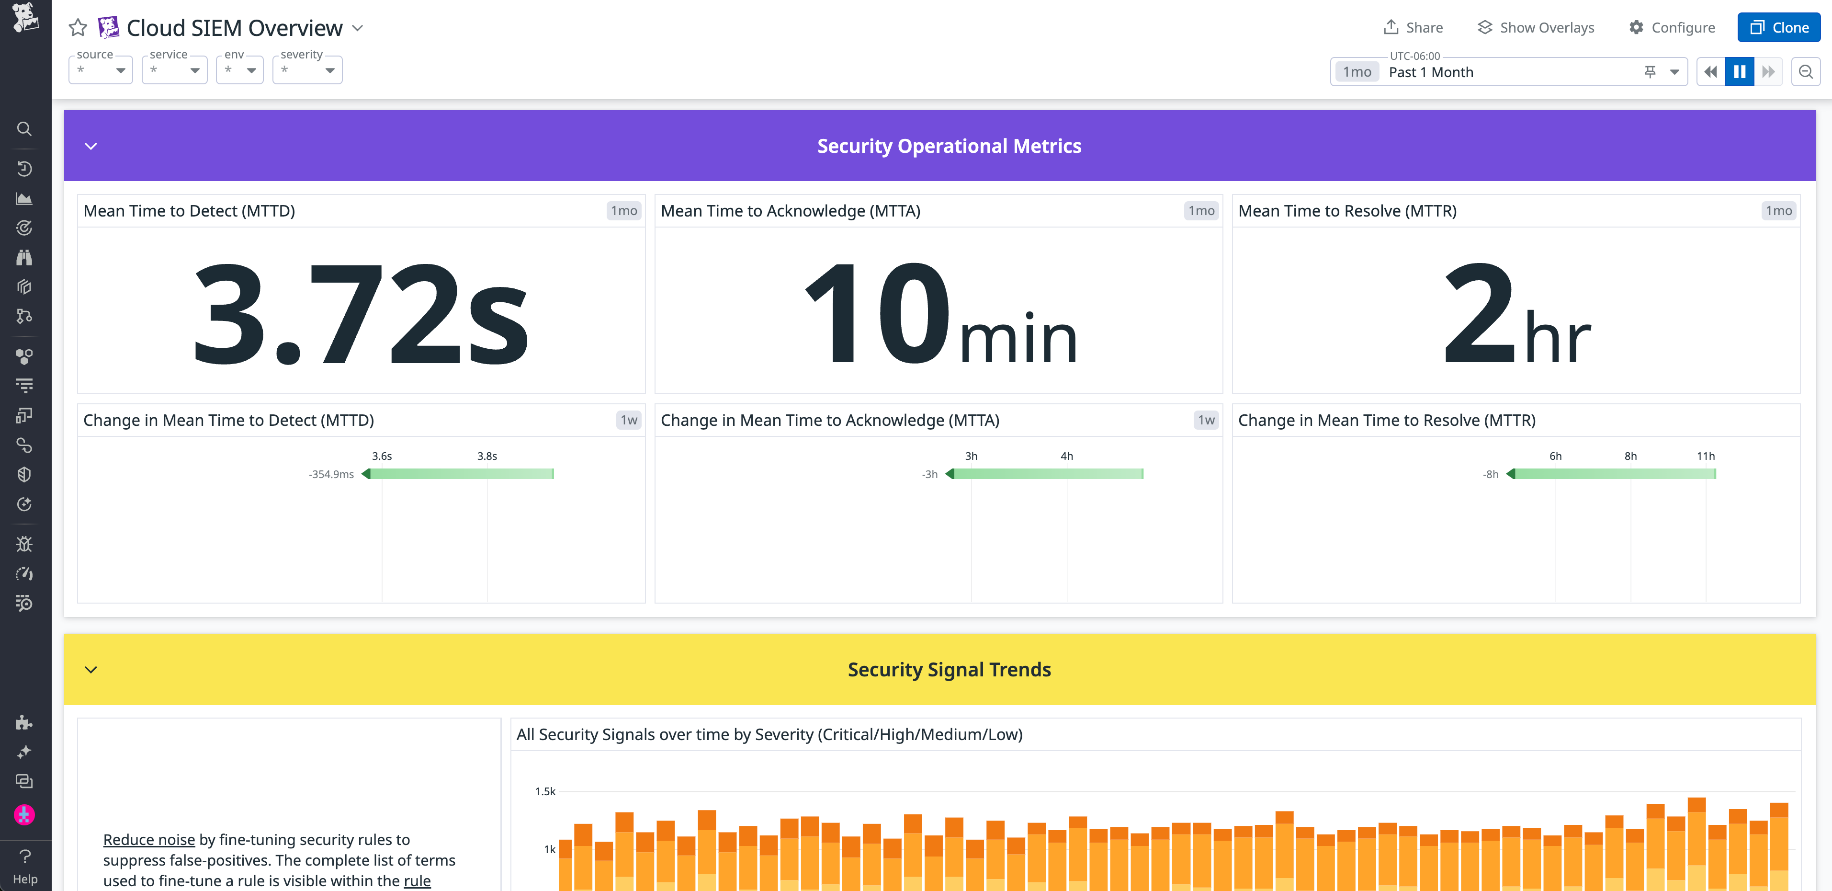Pause the dashboard live updates
The image size is (1832, 891).
click(1739, 71)
